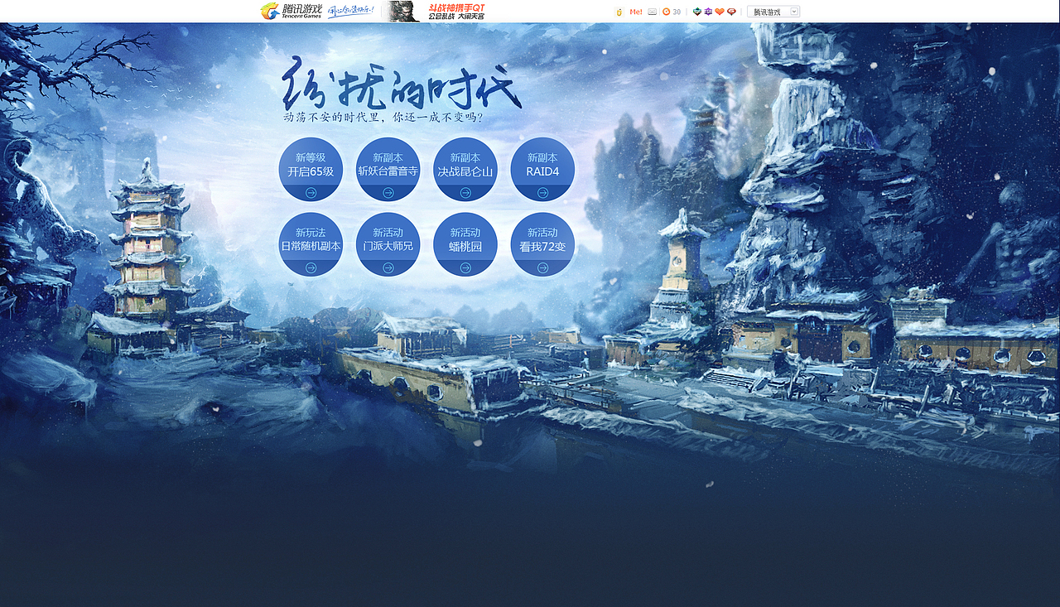Click the teal diamond badge icon
Viewport: 1060px width, 607px height.
pyautogui.click(x=697, y=12)
